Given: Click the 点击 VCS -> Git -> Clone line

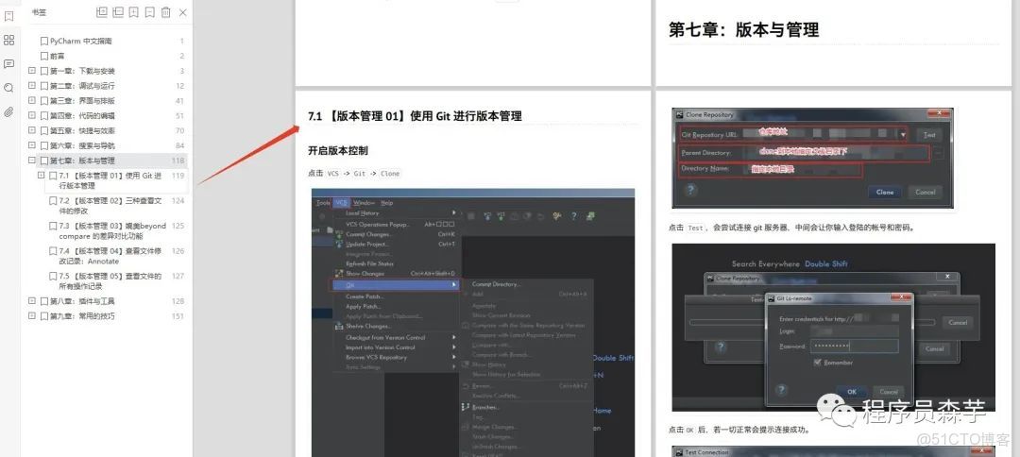Looking at the screenshot, I should pyautogui.click(x=354, y=174).
